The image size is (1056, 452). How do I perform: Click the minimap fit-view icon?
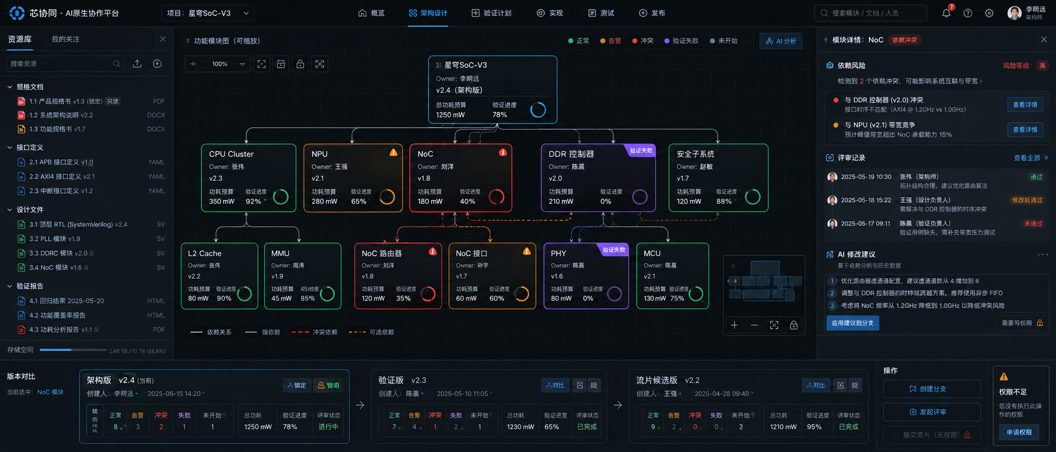click(774, 325)
